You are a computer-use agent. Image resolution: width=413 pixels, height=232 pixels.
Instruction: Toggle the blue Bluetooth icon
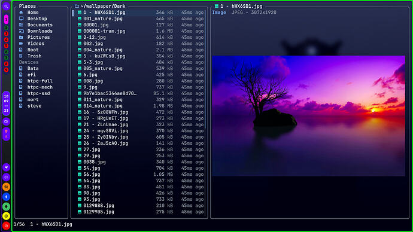pyautogui.click(x=6, y=197)
